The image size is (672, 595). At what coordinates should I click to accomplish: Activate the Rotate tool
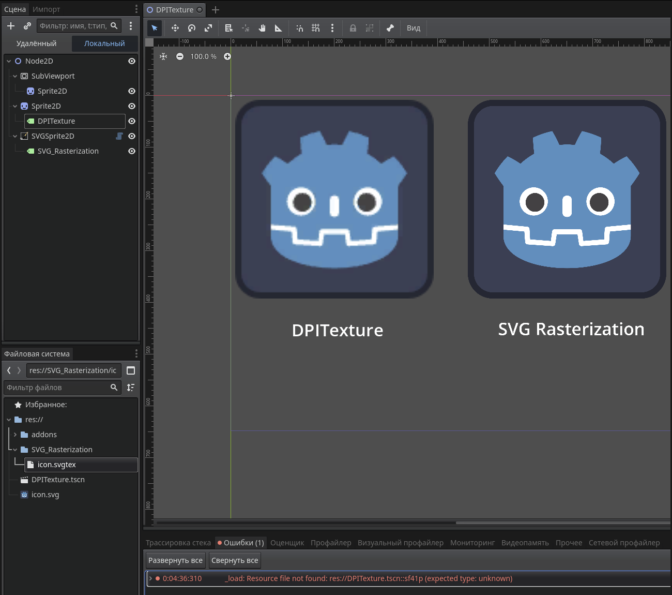click(x=192, y=28)
